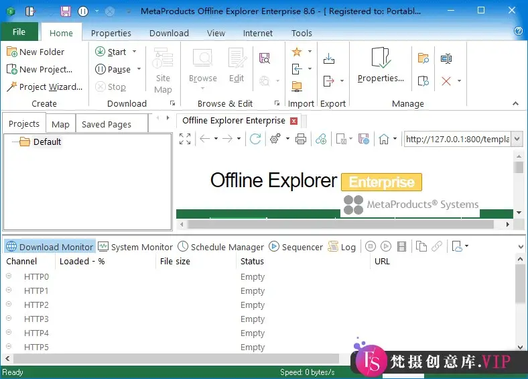Screen dimensions: 528x379
Task: Switch to the System Monitor tab
Action: pos(135,247)
